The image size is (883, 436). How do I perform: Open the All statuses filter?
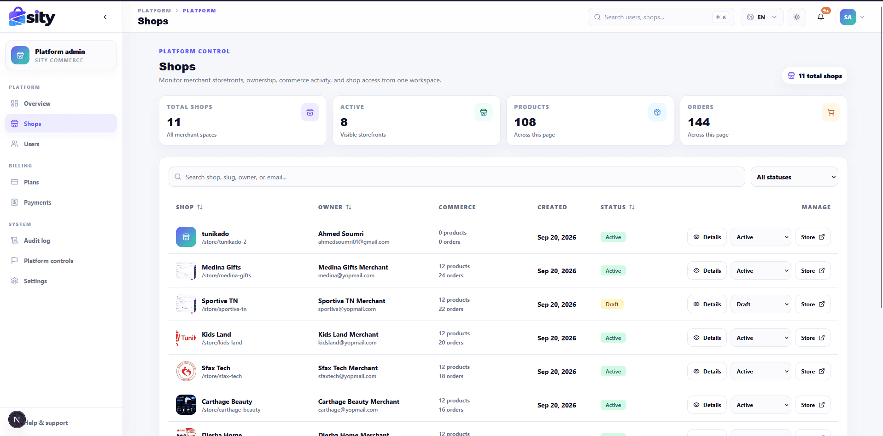(x=794, y=177)
